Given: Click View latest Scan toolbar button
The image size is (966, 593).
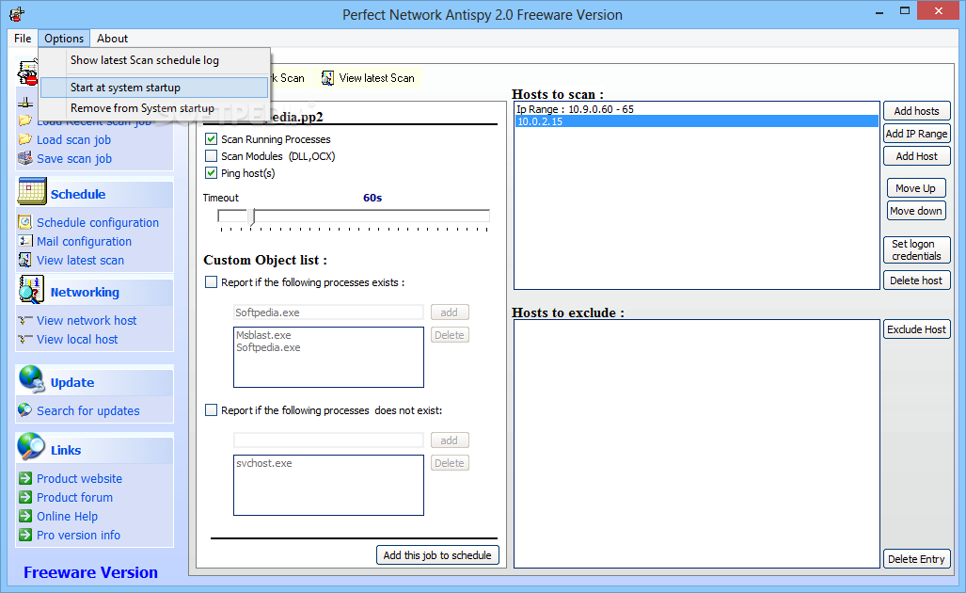Looking at the screenshot, I should click(x=369, y=78).
